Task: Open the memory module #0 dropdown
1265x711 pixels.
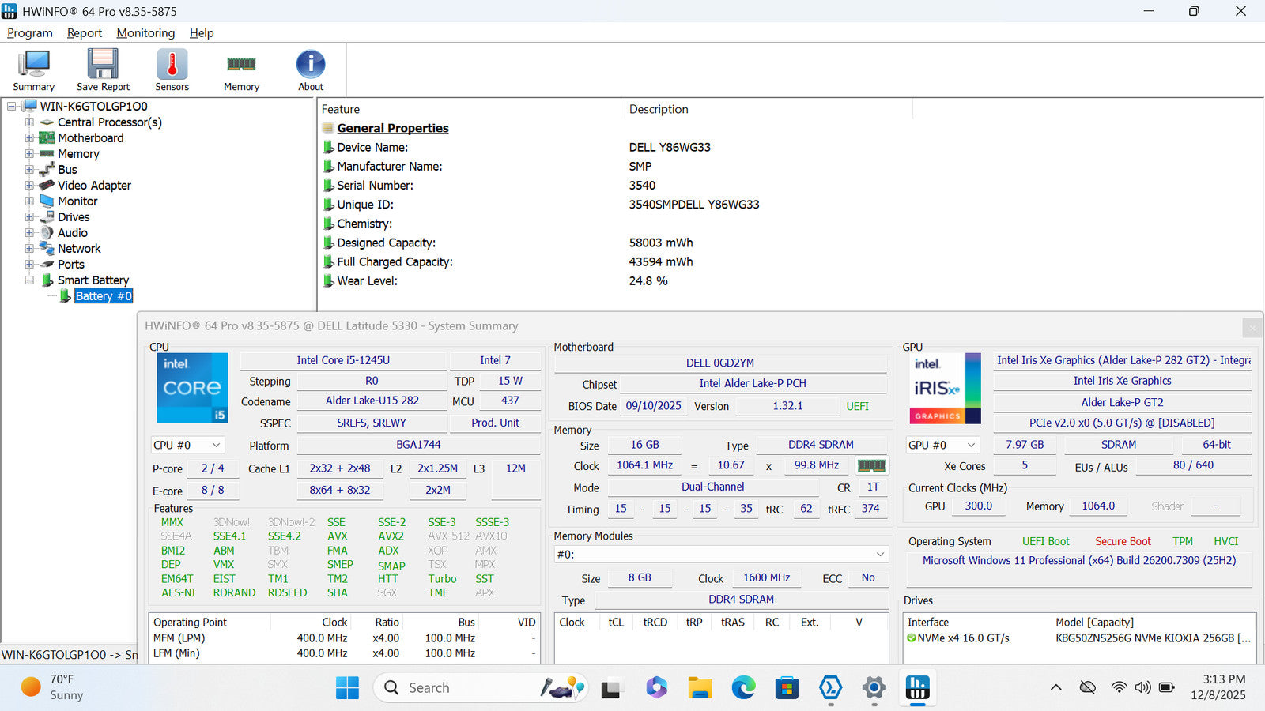Action: 720,555
